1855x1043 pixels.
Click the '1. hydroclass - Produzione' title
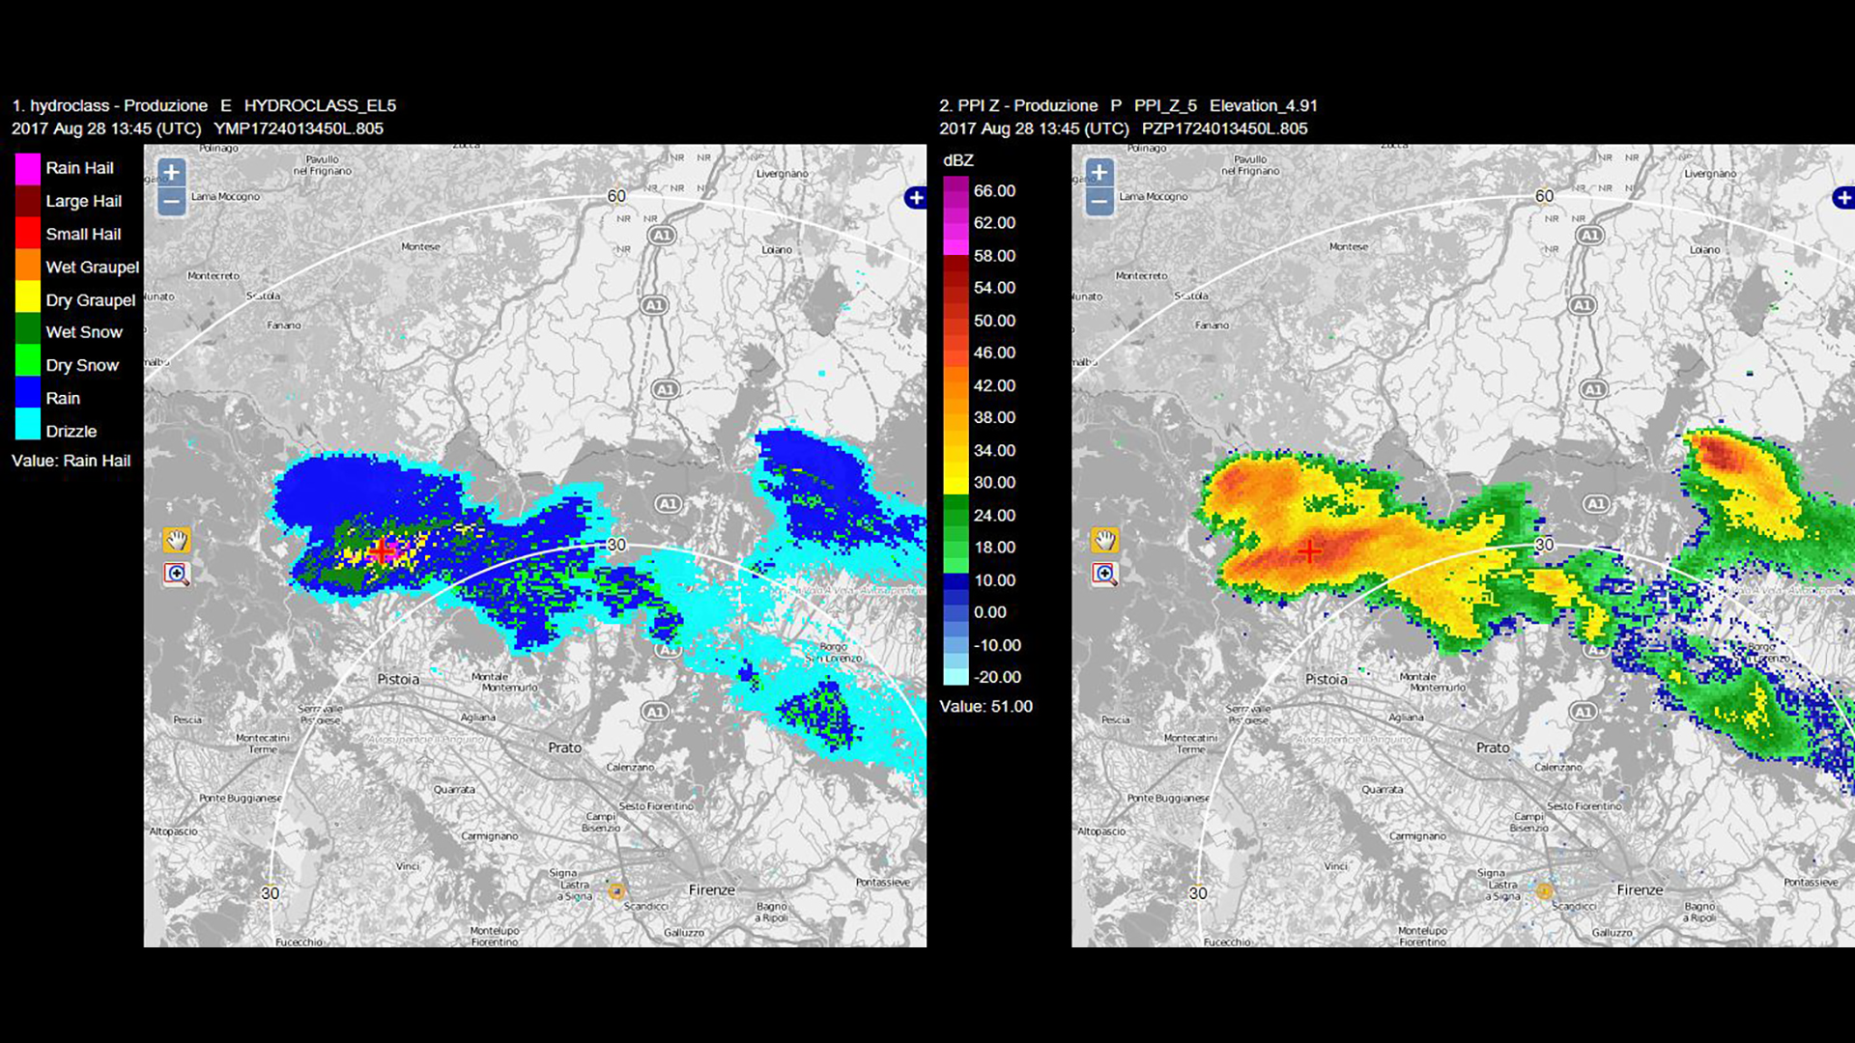point(109,105)
